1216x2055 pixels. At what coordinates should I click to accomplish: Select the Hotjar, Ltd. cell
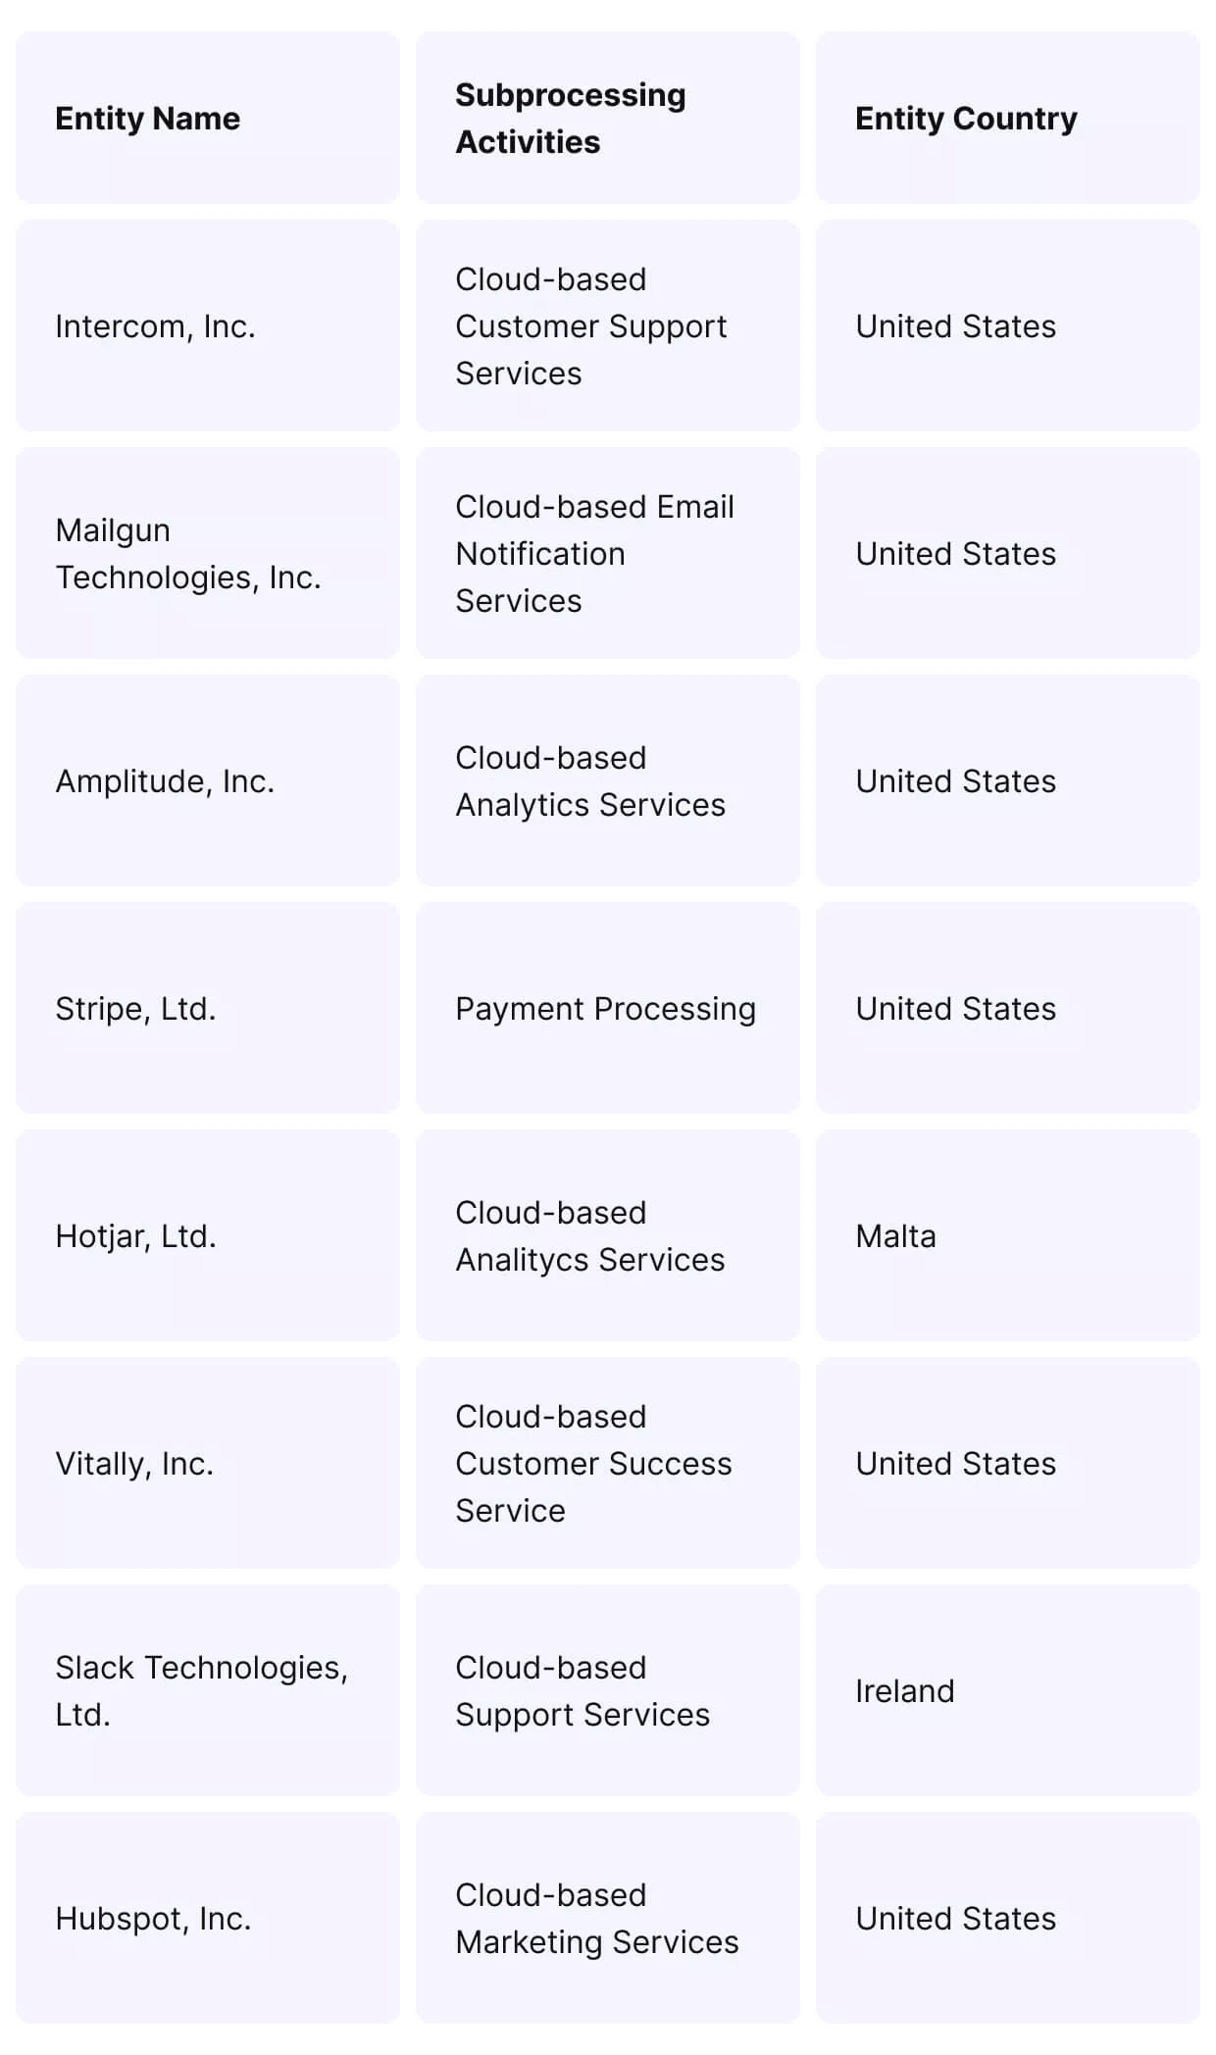pyautogui.click(x=208, y=1235)
